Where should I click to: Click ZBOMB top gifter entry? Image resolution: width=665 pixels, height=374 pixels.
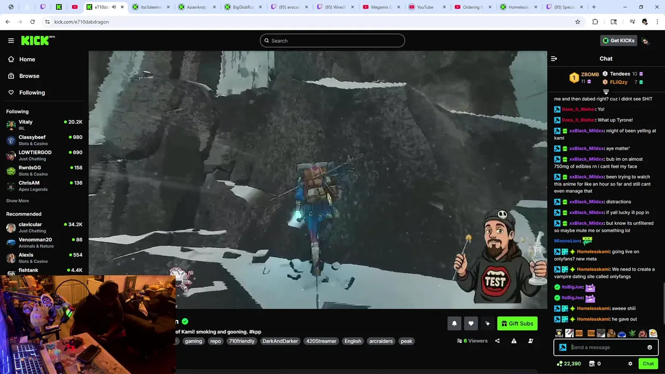pyautogui.click(x=585, y=78)
